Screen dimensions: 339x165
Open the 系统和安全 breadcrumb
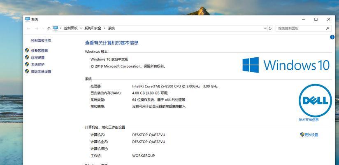coord(93,28)
